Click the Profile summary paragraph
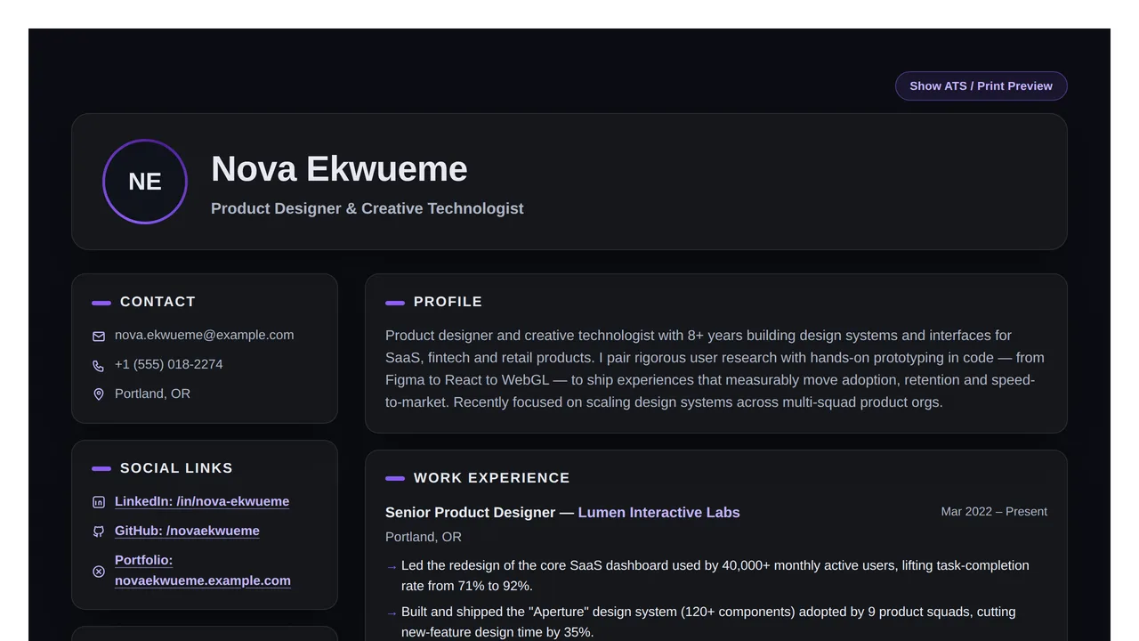This screenshot has width=1139, height=641. [x=715, y=369]
